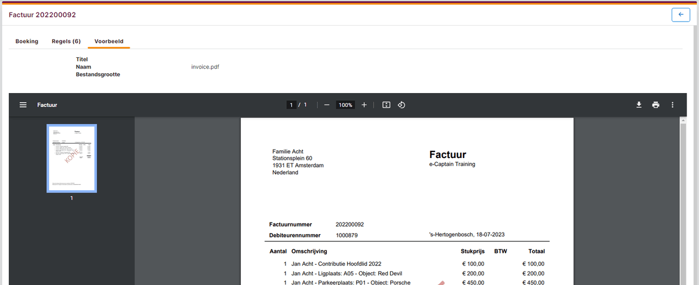
Task: Open the PDF viewer more actions menu
Action: (673, 105)
